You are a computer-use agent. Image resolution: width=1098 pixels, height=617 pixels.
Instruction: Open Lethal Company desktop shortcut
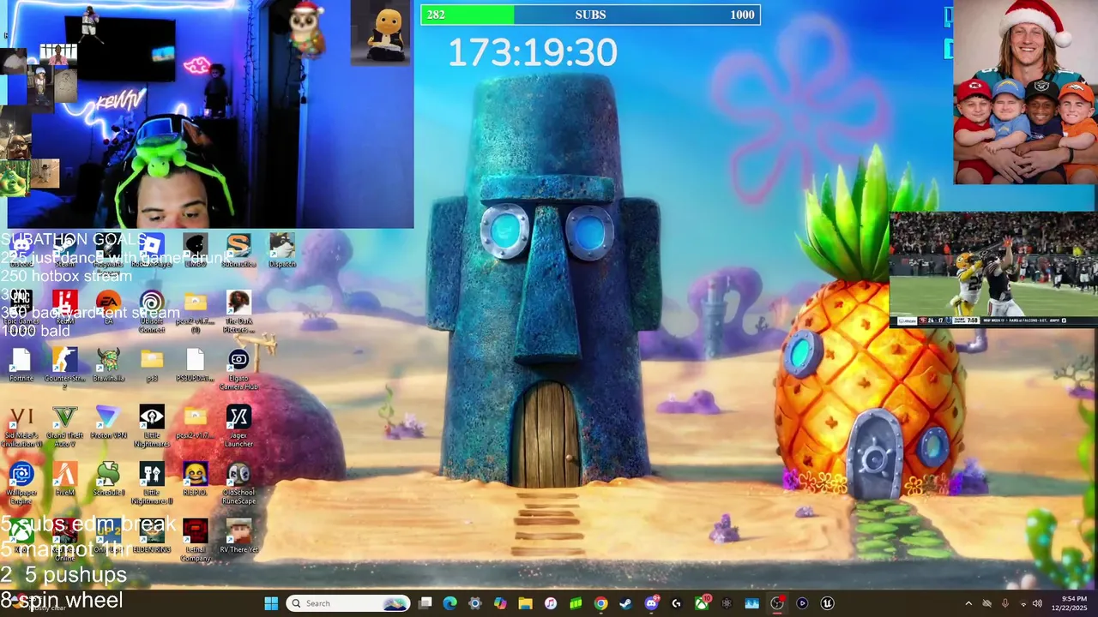pyautogui.click(x=195, y=540)
